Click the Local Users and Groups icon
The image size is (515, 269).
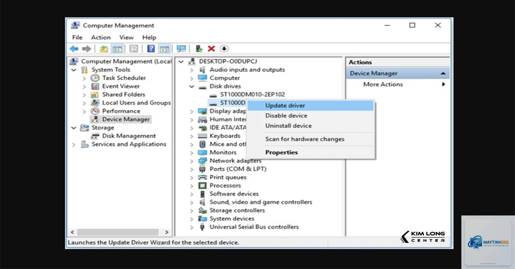(95, 103)
